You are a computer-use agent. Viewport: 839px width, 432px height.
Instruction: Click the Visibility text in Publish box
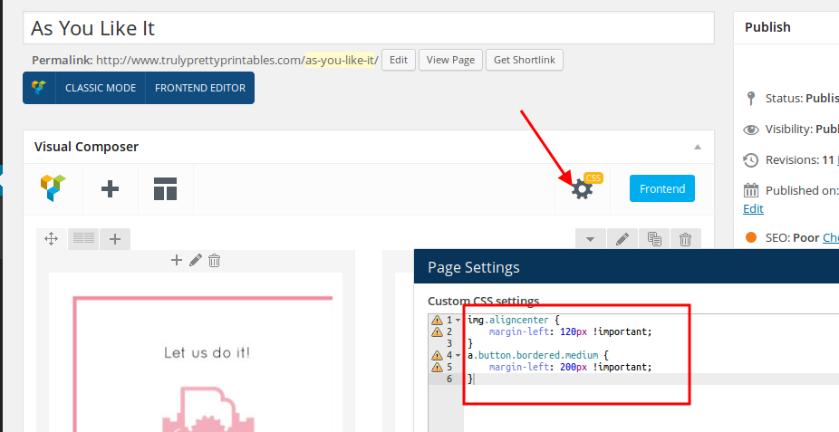pos(802,130)
